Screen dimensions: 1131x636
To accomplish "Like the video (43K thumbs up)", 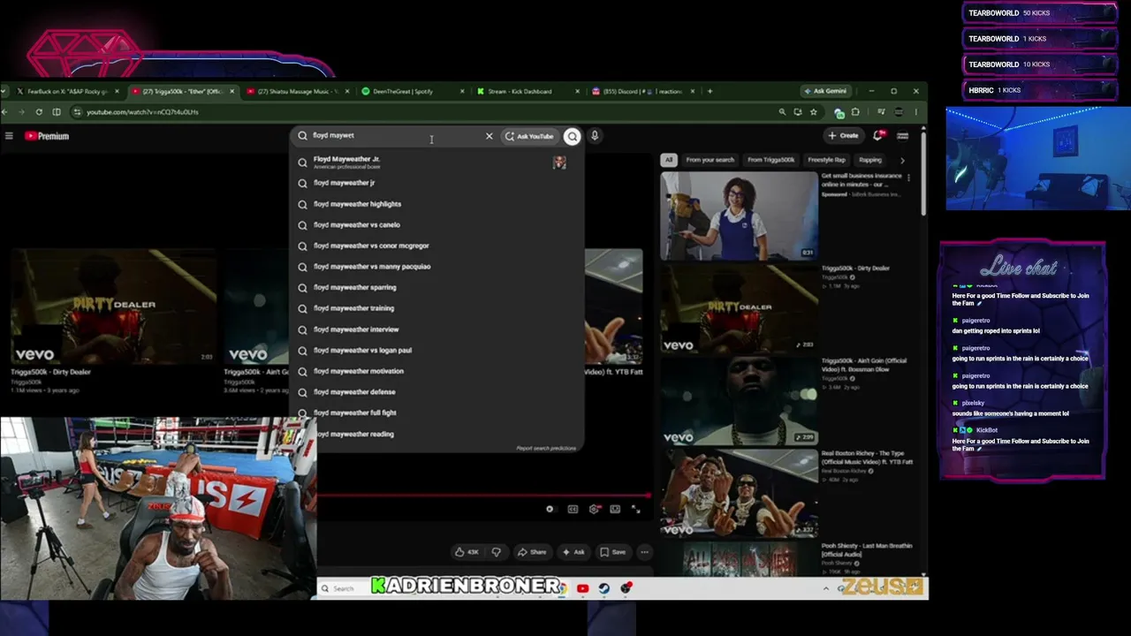I will [467, 552].
